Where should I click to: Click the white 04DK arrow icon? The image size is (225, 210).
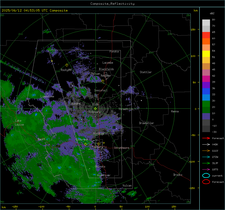click(x=206, y=145)
